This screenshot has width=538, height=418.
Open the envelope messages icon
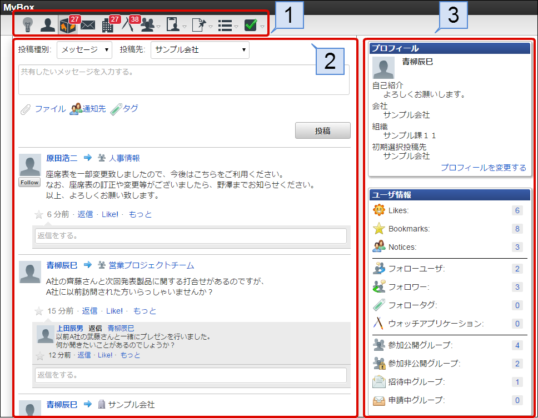pyautogui.click(x=88, y=25)
